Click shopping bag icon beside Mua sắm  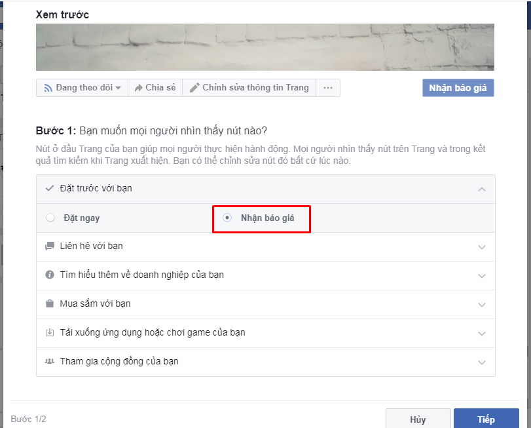[x=50, y=303]
